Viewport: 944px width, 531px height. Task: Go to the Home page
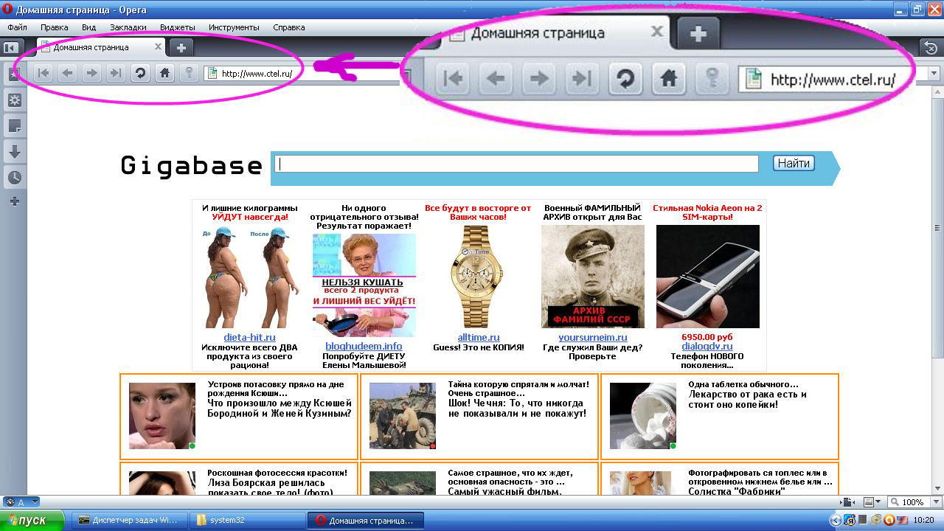(x=164, y=73)
